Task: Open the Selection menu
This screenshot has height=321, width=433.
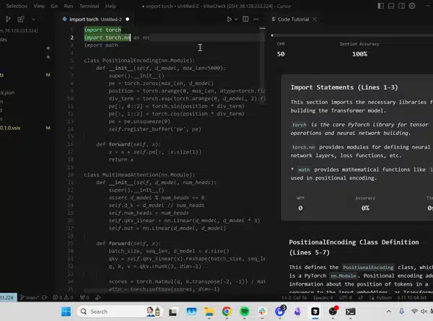Action: tap(17, 6)
